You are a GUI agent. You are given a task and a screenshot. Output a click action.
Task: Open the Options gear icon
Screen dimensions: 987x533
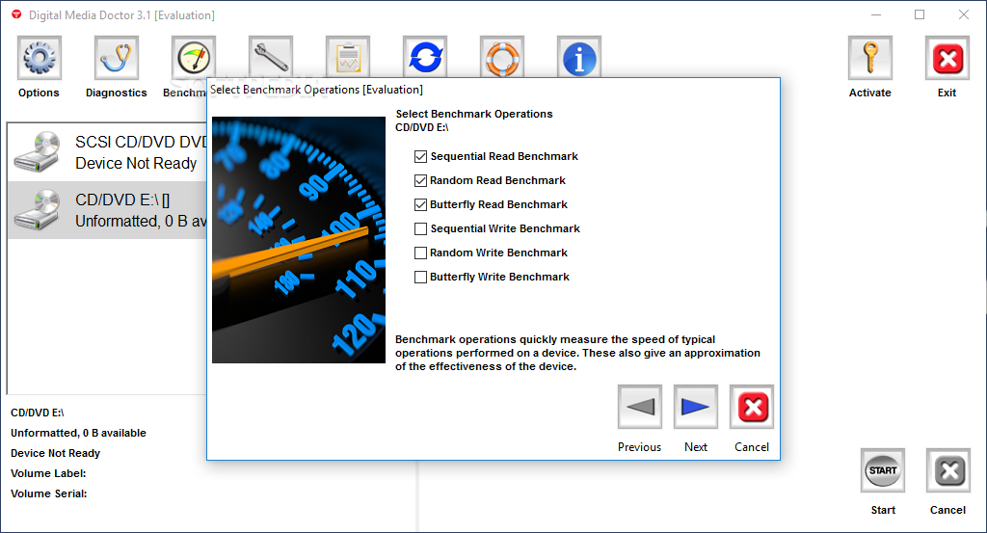point(39,58)
